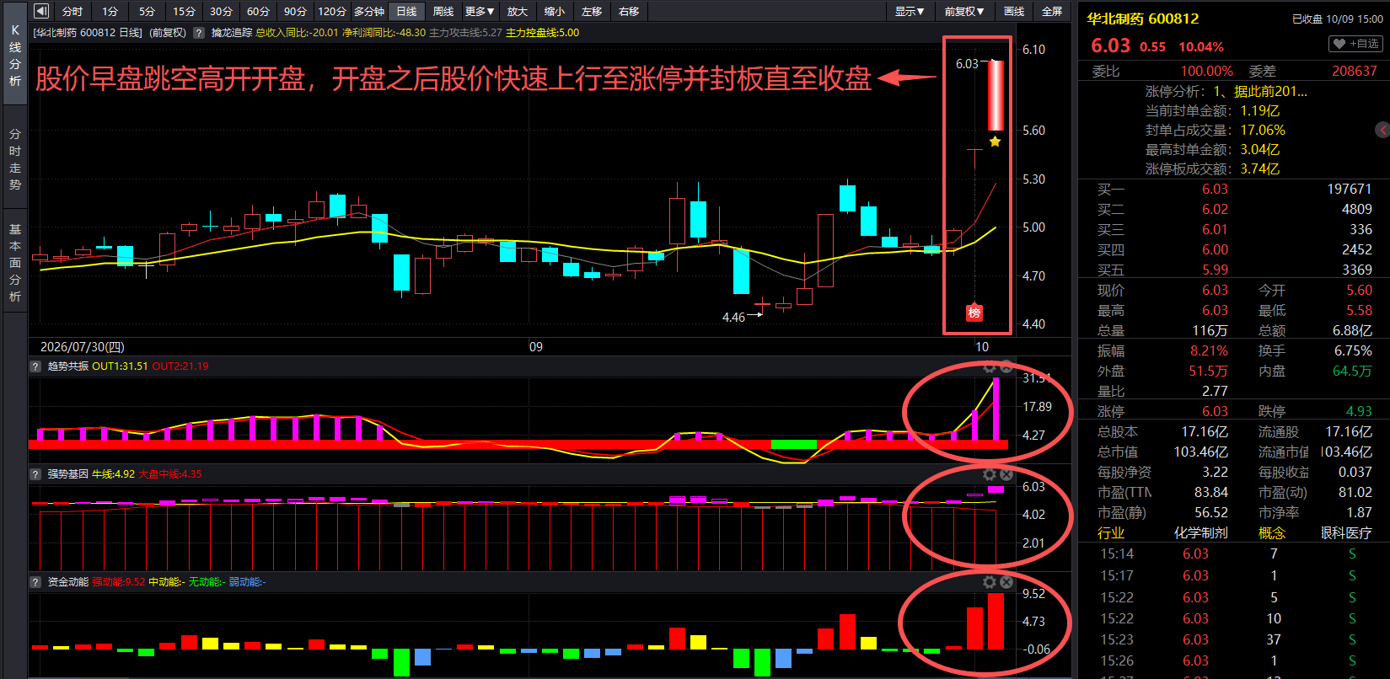This screenshot has width=1390, height=679.
Task: Switch to 5分 period
Action: [x=148, y=11]
